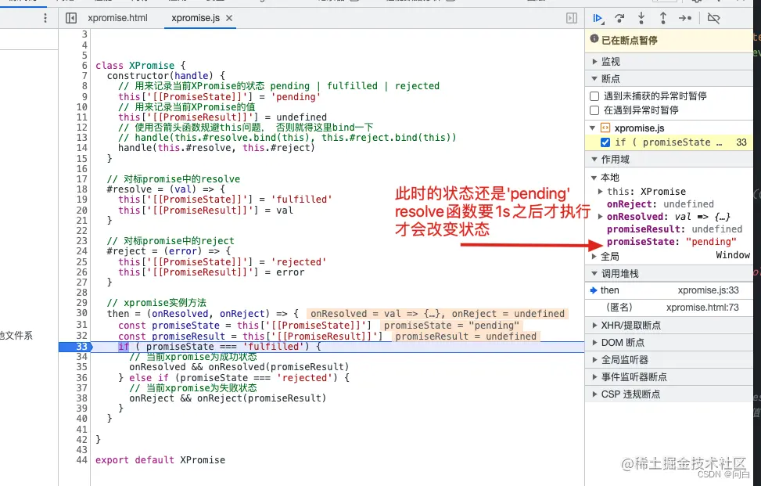The width and height of the screenshot is (761, 486).
Task: Expand onResolved function value
Action: 601,217
